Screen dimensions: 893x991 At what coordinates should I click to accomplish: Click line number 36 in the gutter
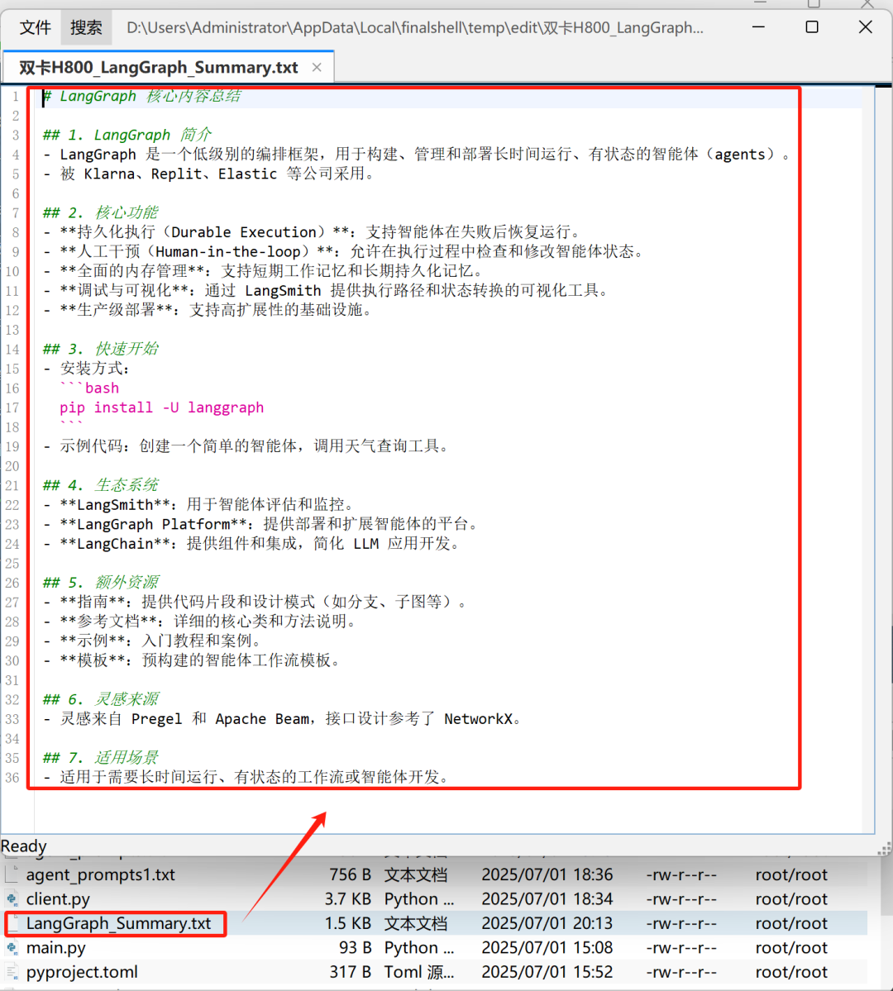point(12,778)
